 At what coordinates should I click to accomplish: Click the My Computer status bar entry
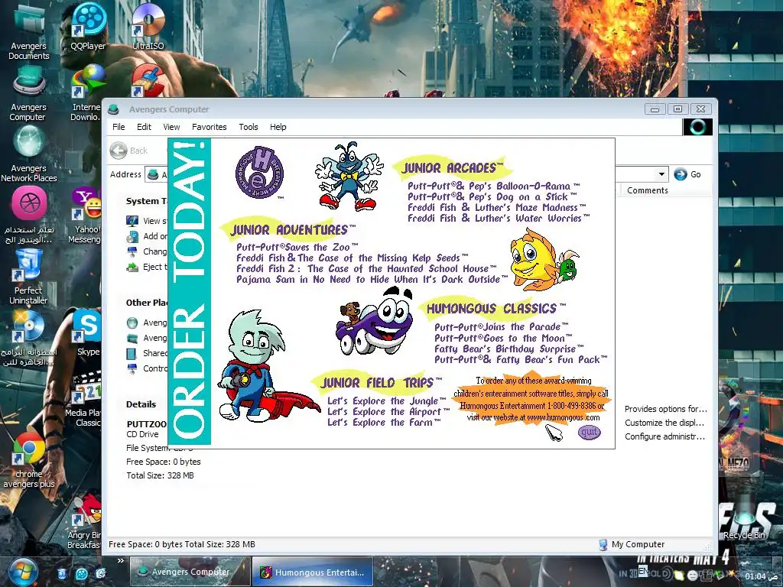click(x=632, y=544)
